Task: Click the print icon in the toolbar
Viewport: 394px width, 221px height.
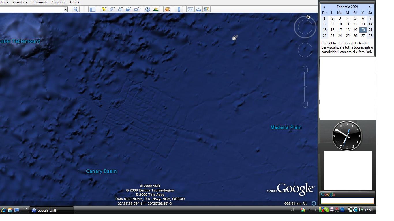Action: (198, 9)
